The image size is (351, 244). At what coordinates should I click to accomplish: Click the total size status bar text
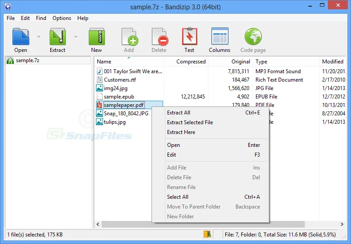(280, 235)
